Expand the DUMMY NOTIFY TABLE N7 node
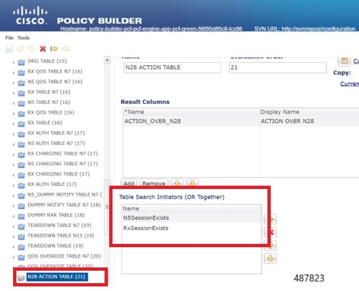Image resolution: width=359 pixels, height=291 pixels. 14,206
